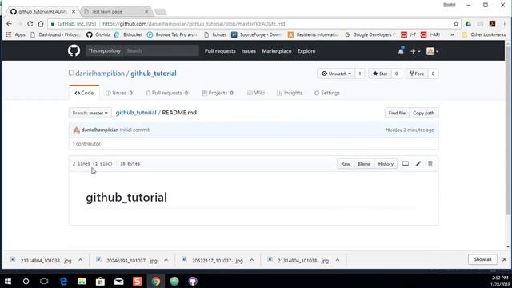Viewport: 512px width, 288px height.
Task: Open the Settings tab
Action: tap(327, 93)
